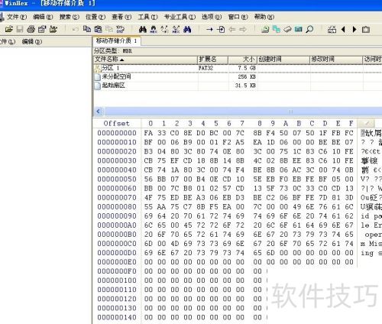The height and width of the screenshot is (324, 382).
Task: Click the Find Text binoculars icon
Action: click(x=143, y=30)
